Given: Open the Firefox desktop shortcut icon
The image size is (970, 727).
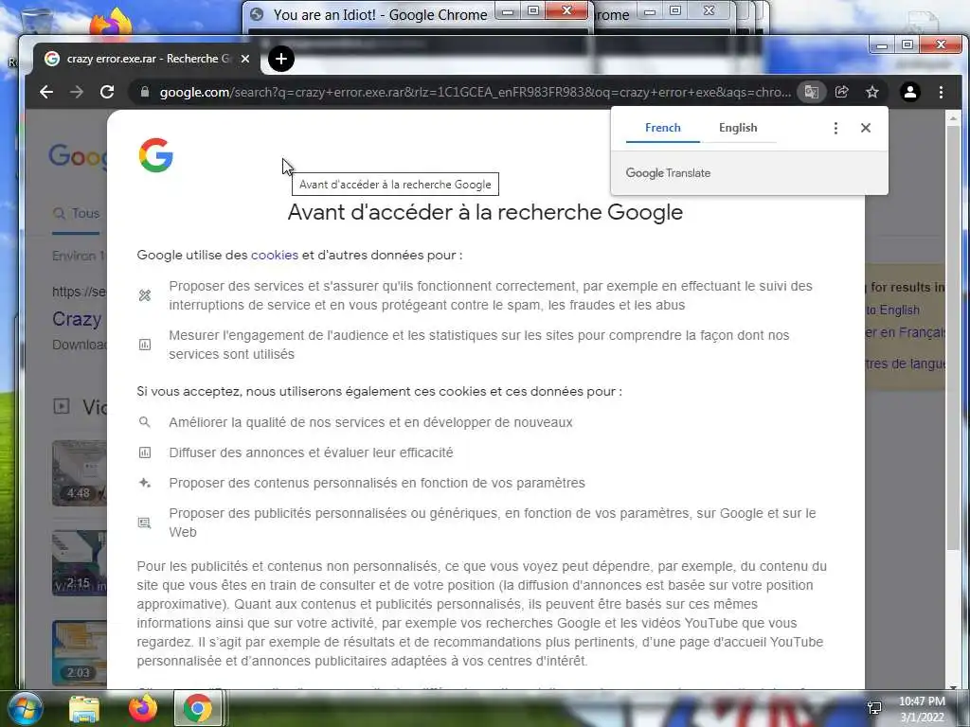Looking at the screenshot, I should click(111, 23).
